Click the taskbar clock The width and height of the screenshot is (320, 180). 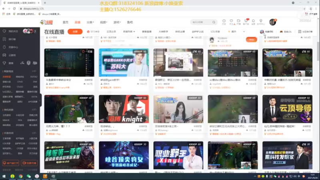click(x=312, y=176)
